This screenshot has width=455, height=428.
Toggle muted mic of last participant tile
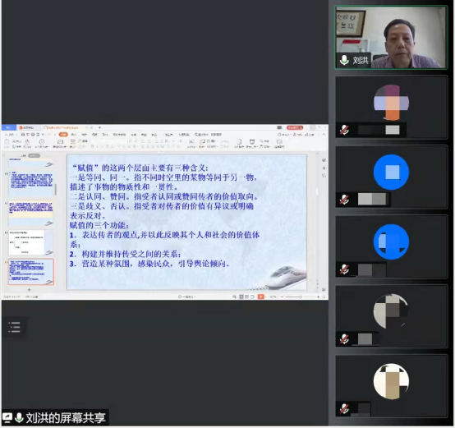pyautogui.click(x=344, y=408)
